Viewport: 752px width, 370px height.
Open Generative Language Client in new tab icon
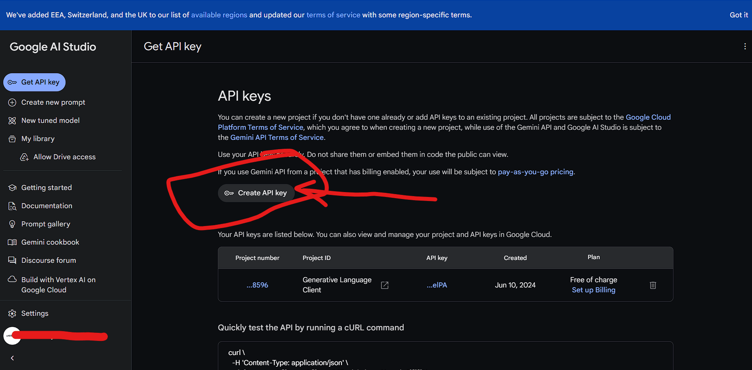pyautogui.click(x=385, y=285)
